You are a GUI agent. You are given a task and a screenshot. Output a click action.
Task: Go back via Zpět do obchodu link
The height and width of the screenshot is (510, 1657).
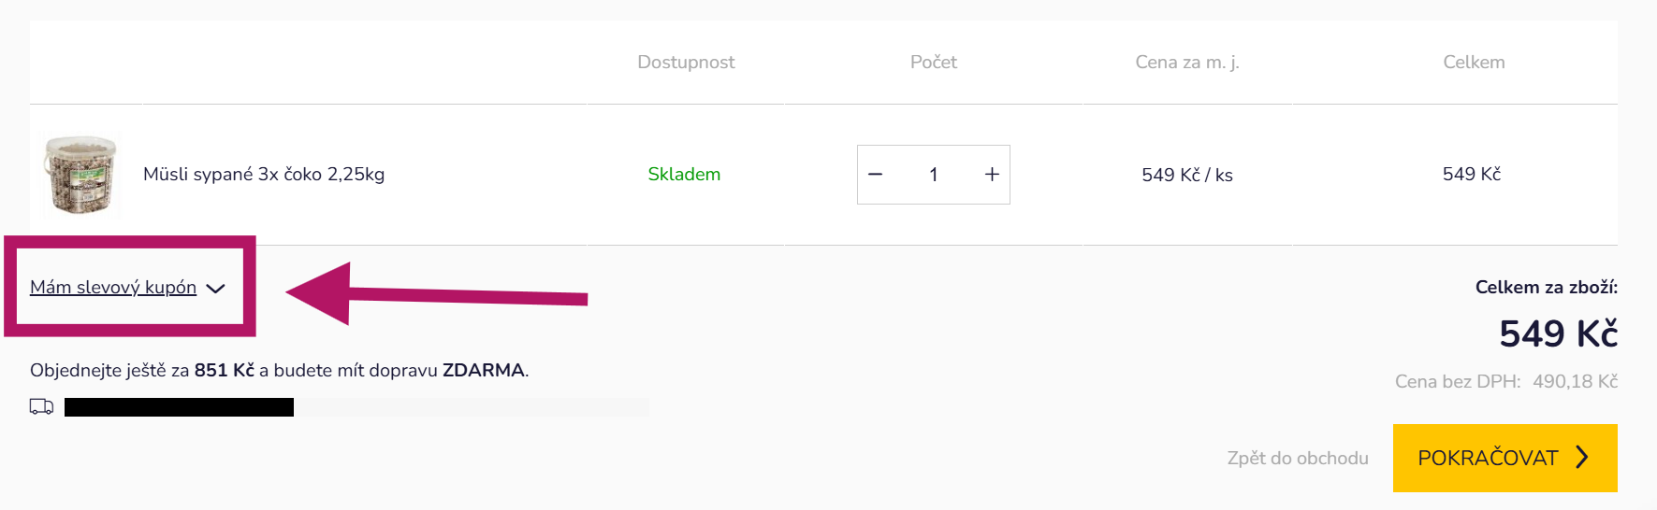[x=1297, y=459]
